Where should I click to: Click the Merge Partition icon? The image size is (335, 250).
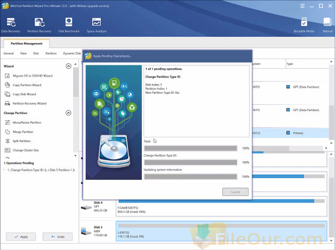coord(7,132)
